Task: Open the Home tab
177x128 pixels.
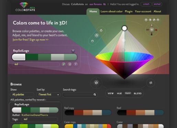Action: (x=93, y=11)
